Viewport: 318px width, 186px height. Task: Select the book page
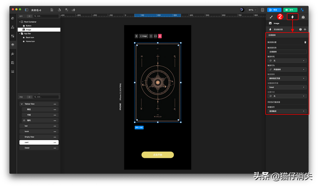coord(39,131)
